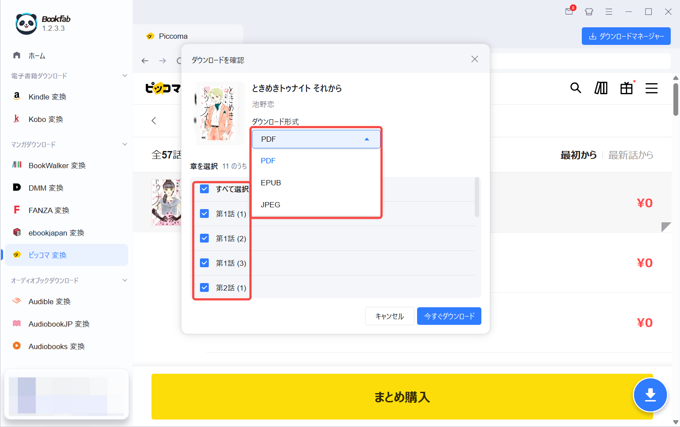This screenshot has height=427, width=680.
Task: Open the skin/theme shirt icon
Action: (x=589, y=12)
